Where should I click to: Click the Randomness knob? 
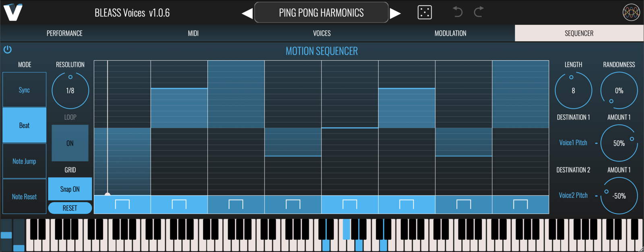619,91
